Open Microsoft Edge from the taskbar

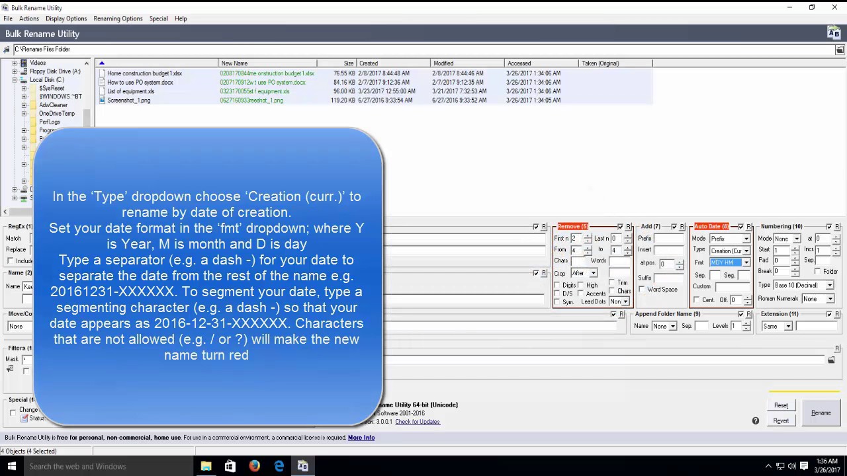pyautogui.click(x=279, y=466)
